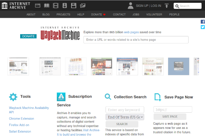Screen dimensions: 205x136
Task: Click the red heart next to Donate
Action: coord(104,14)
